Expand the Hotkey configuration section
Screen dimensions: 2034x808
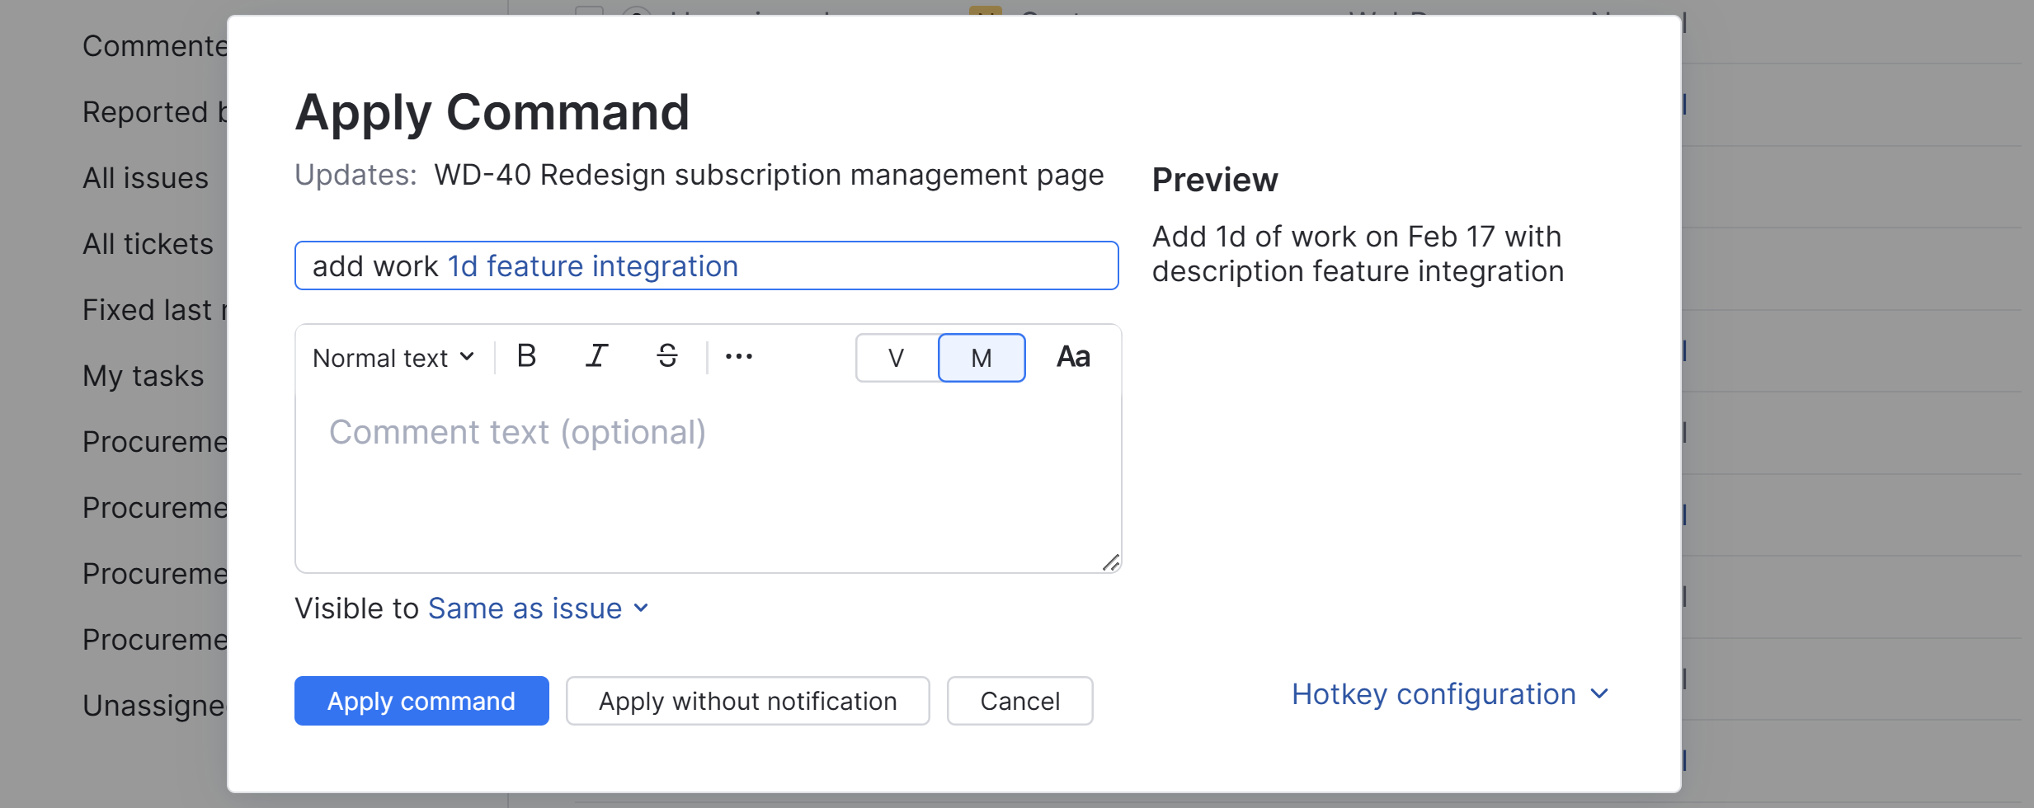(1448, 693)
